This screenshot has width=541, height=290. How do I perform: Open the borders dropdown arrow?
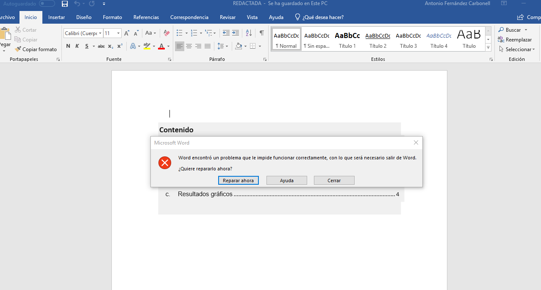pyautogui.click(x=260, y=47)
